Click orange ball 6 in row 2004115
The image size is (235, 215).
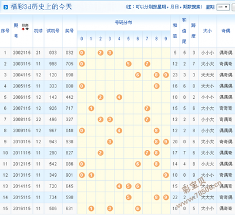click(138, 75)
